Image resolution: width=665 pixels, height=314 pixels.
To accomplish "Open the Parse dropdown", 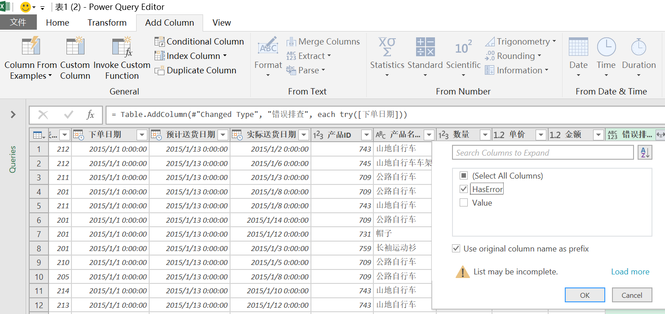I will [323, 71].
